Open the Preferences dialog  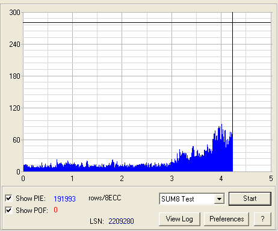[x=227, y=219]
